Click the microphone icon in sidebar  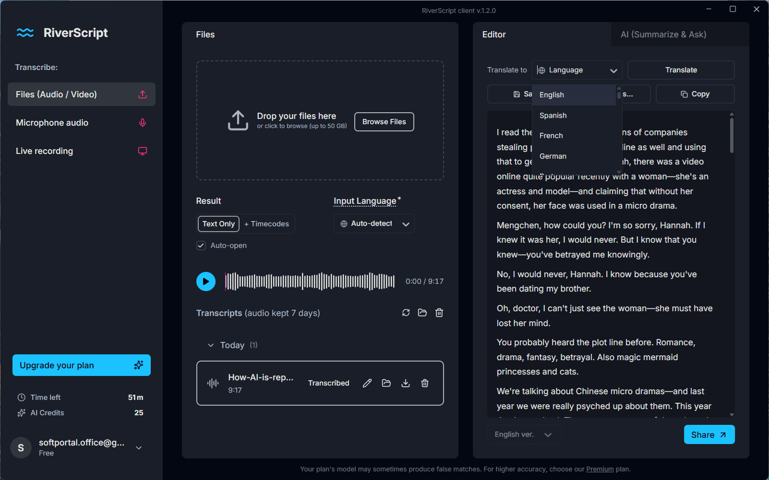click(x=143, y=123)
